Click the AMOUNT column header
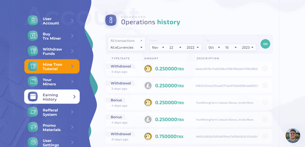Viewport: 305px width, 147px height. pos(151,58)
